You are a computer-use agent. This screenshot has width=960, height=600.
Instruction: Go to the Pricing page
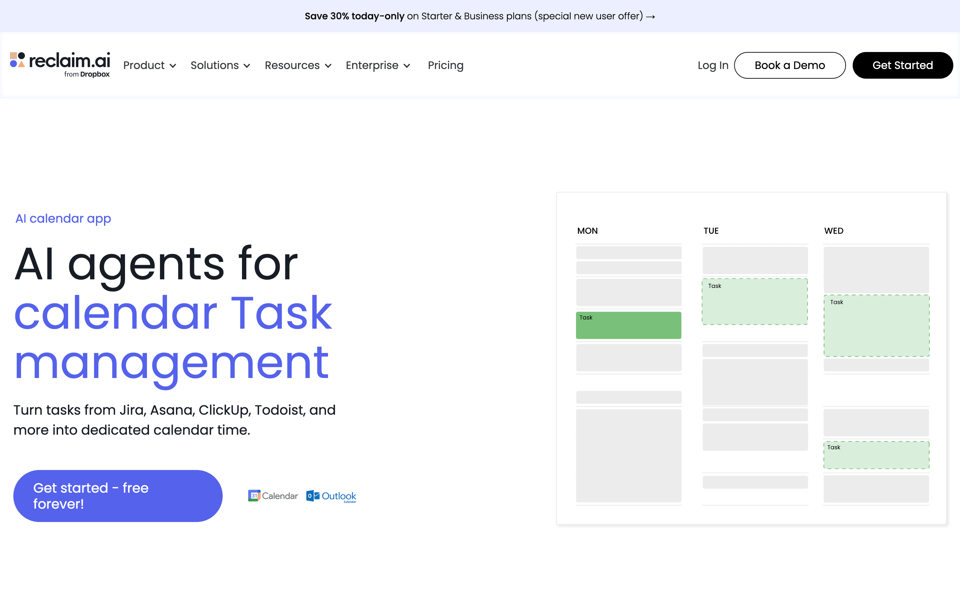click(445, 65)
